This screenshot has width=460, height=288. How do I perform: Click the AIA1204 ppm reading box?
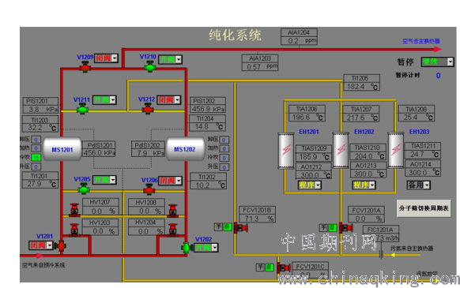click(x=299, y=40)
